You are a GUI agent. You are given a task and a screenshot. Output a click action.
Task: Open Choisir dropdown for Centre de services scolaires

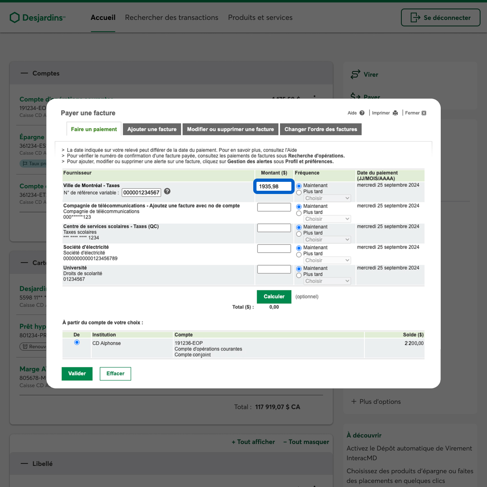point(327,240)
